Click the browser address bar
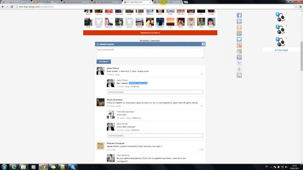This screenshot has width=303, height=170. click(x=155, y=7)
